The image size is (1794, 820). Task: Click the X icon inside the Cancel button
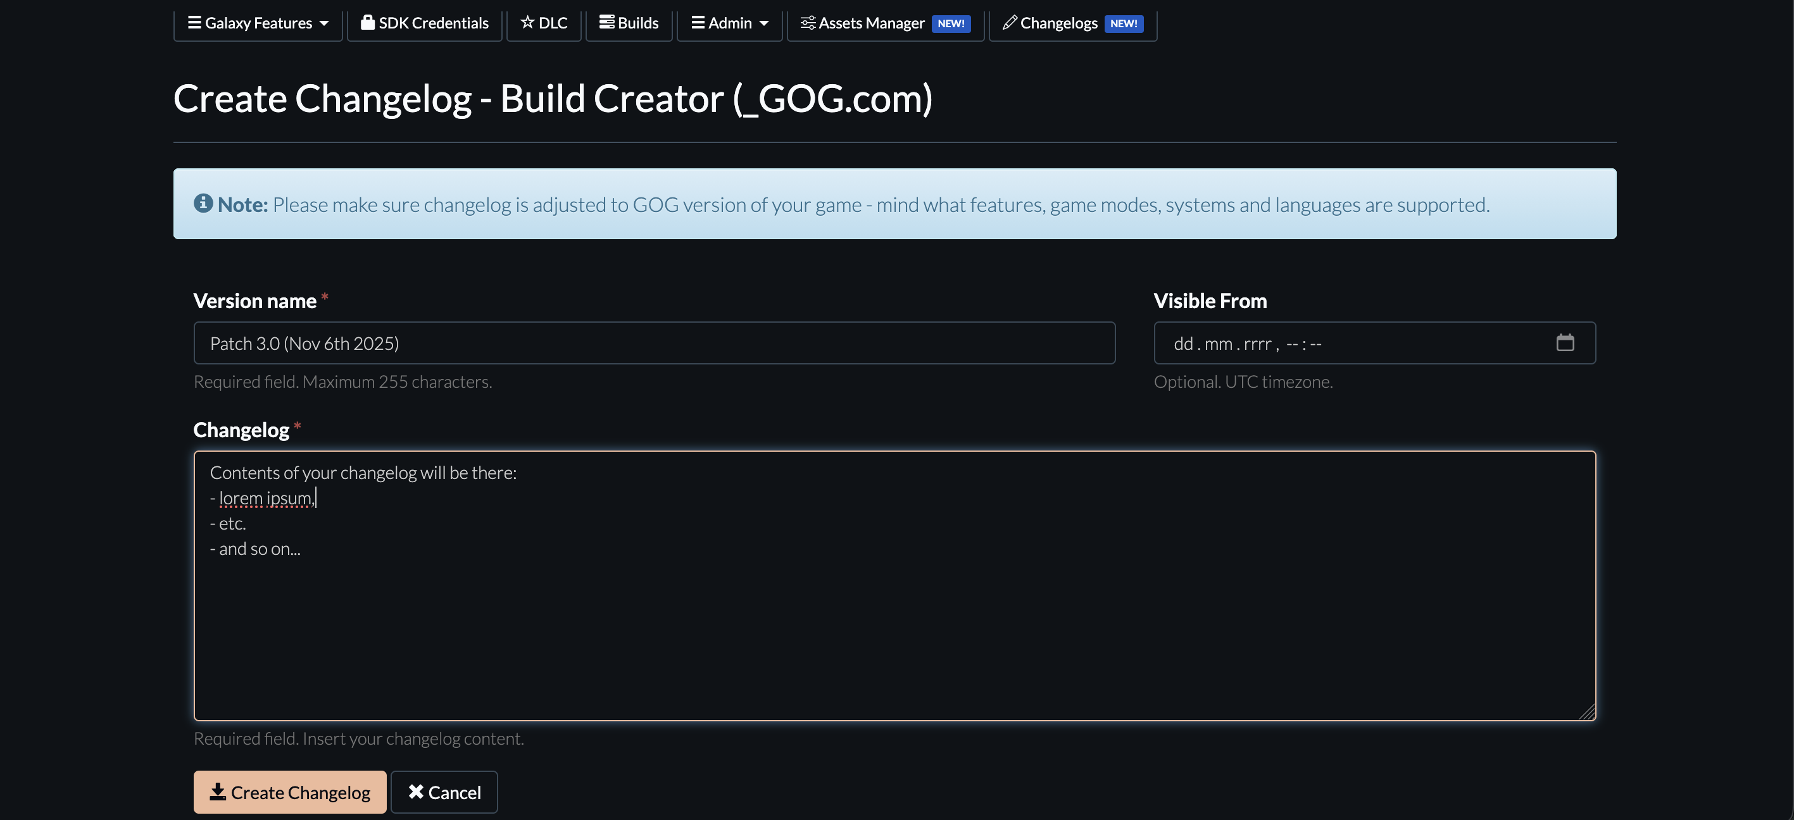[417, 792]
